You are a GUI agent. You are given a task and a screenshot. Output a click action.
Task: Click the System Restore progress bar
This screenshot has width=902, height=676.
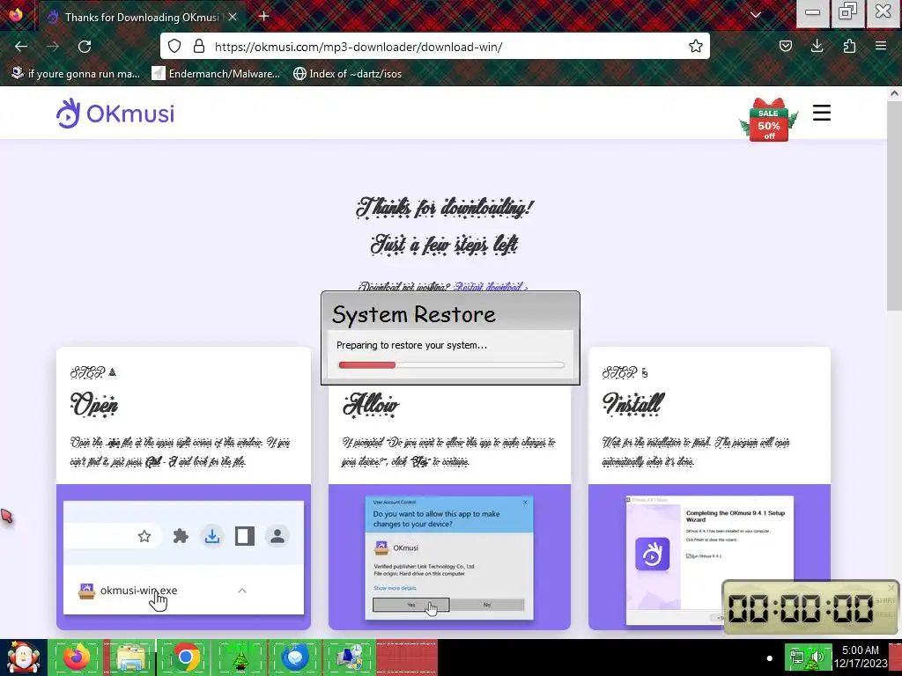click(x=452, y=365)
